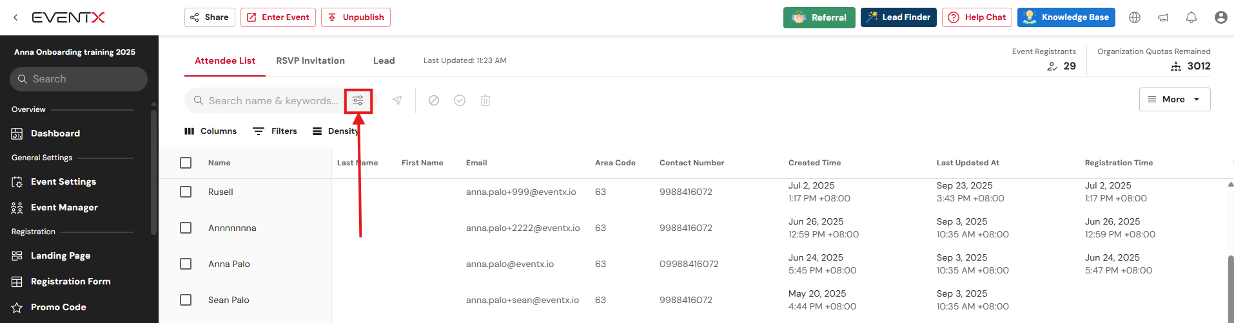1234x323 pixels.
Task: Switch to the Lead tab
Action: click(x=384, y=60)
